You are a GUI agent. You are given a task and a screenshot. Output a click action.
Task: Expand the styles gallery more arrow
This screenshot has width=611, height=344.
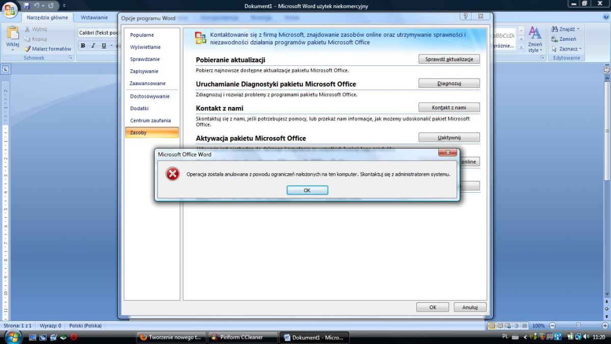coord(521,48)
